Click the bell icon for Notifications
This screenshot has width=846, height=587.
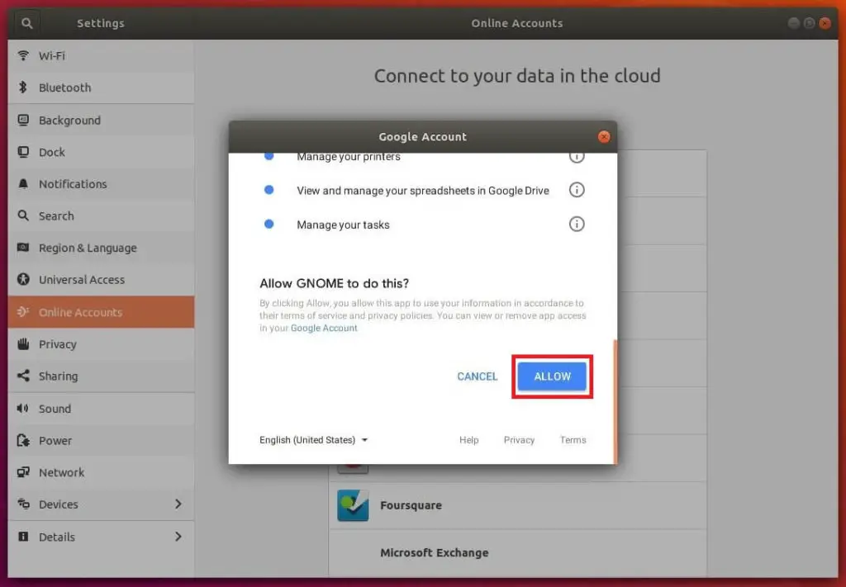click(23, 184)
